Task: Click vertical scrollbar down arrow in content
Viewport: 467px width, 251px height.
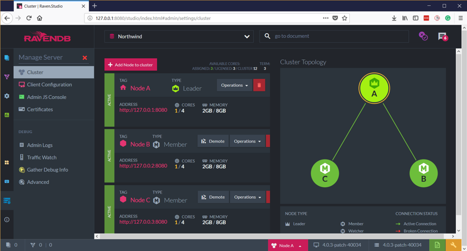Action: (x=459, y=230)
